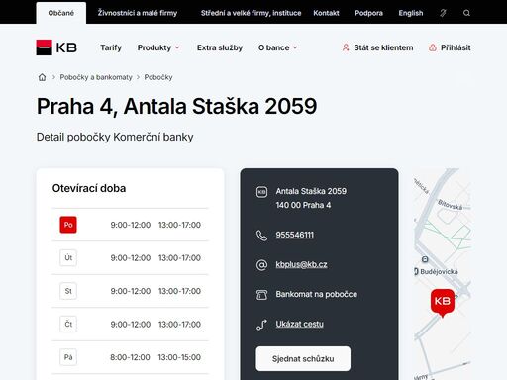
Task: Click the Bankomat na pobočce text
Action: point(316,294)
